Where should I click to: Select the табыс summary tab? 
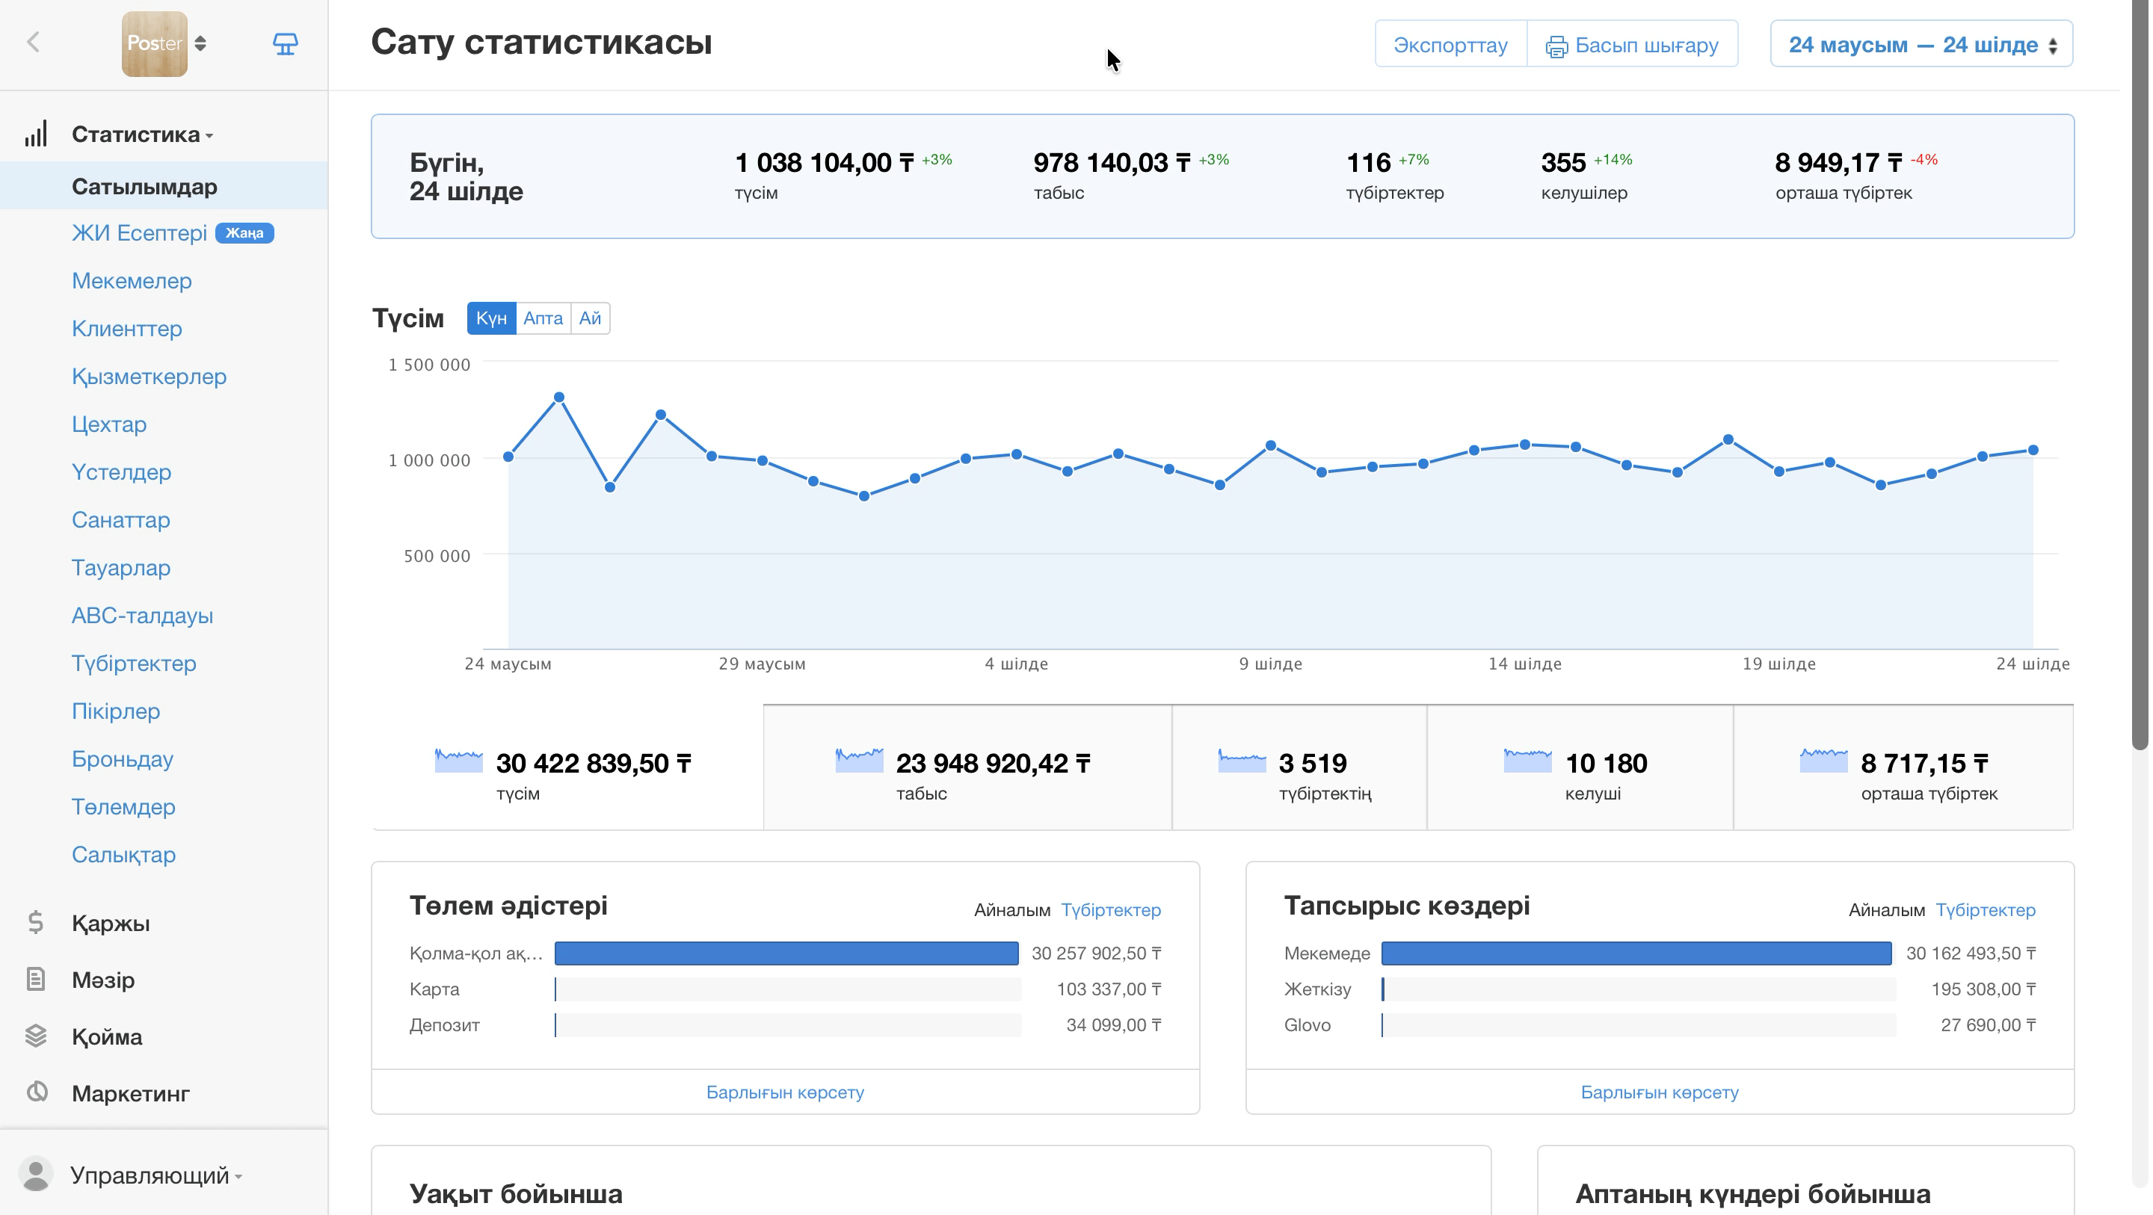(967, 769)
